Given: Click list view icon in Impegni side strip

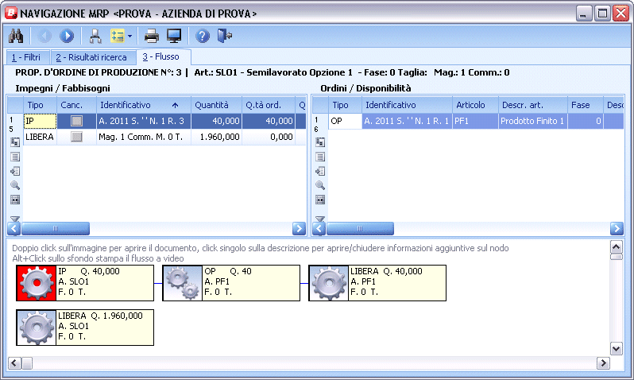Looking at the screenshot, I should [x=15, y=157].
